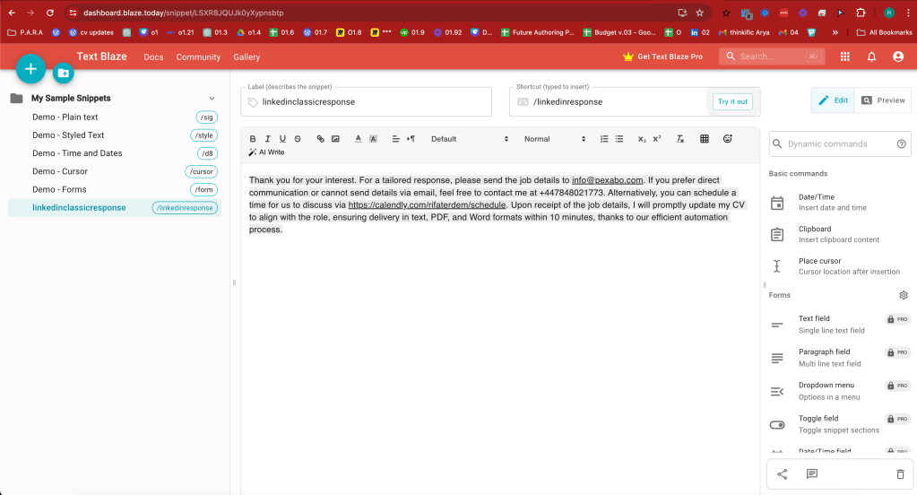Click the calendly.com schedule link
The width and height of the screenshot is (917, 495).
tap(427, 204)
